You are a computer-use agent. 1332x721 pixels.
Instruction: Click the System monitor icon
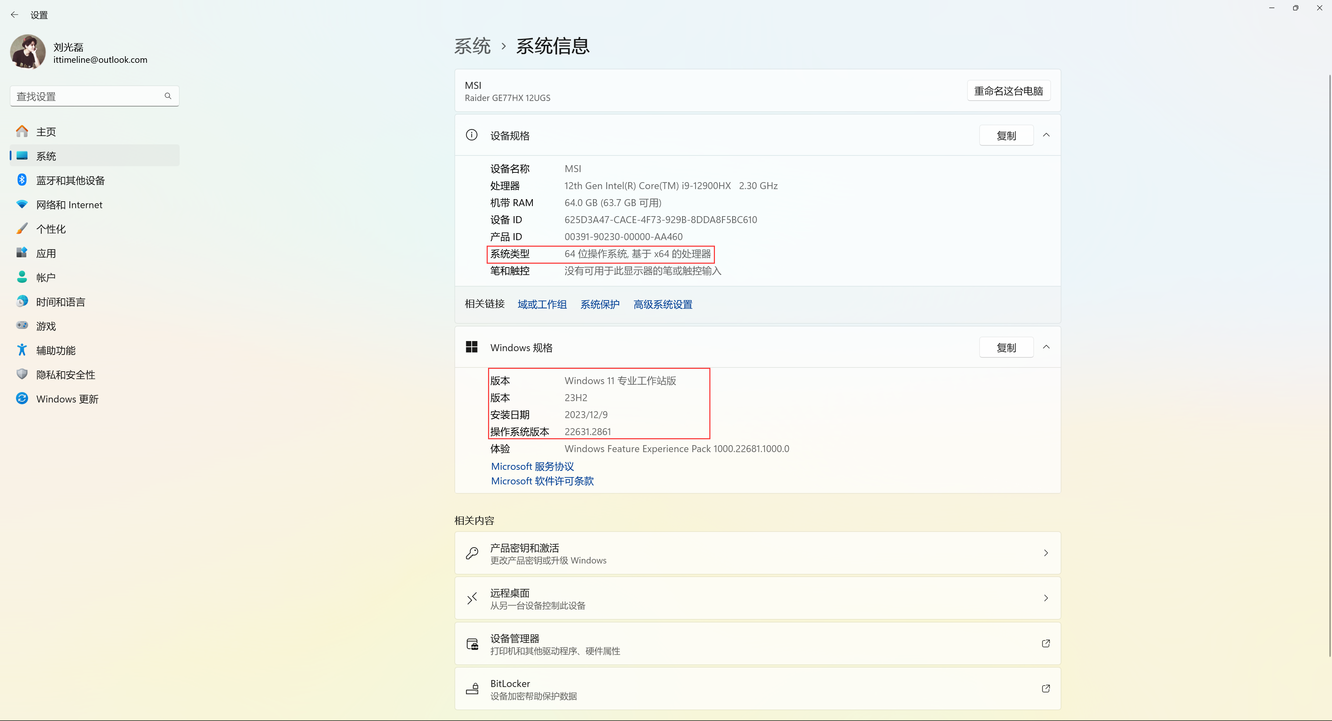tap(22, 155)
